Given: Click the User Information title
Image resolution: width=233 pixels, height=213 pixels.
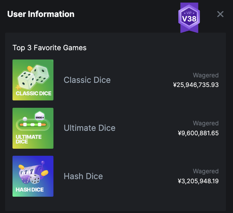Looking at the screenshot, I should pyautogui.click(x=41, y=14).
